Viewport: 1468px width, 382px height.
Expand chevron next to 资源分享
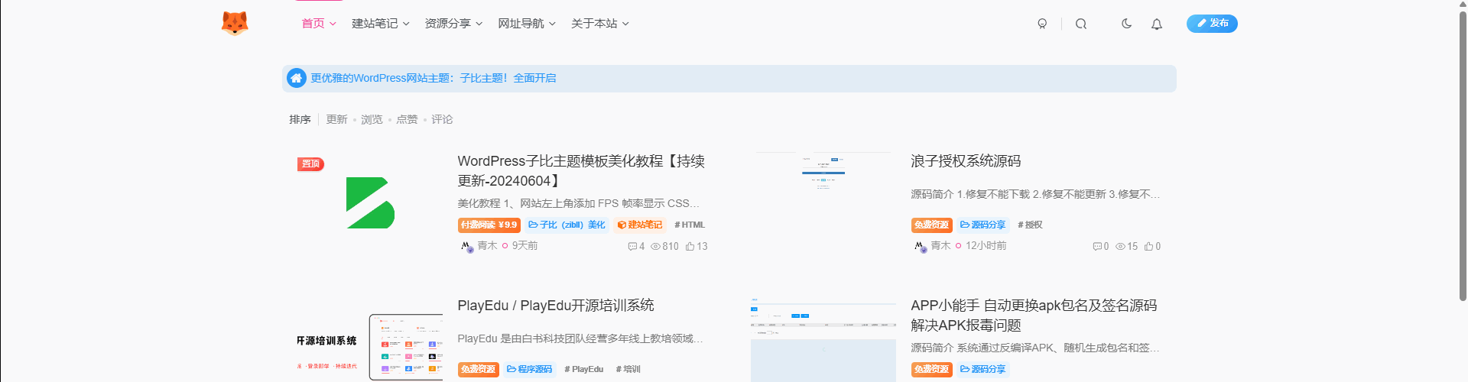point(479,24)
